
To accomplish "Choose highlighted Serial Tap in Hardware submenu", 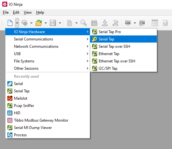I will tap(123, 39).
